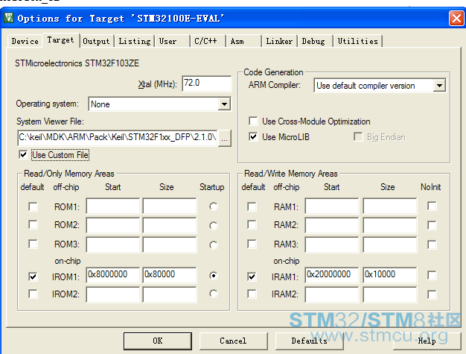Image resolution: width=466 pixels, height=354 pixels.
Task: Check the IRAM2 default checkbox
Action: [252, 294]
